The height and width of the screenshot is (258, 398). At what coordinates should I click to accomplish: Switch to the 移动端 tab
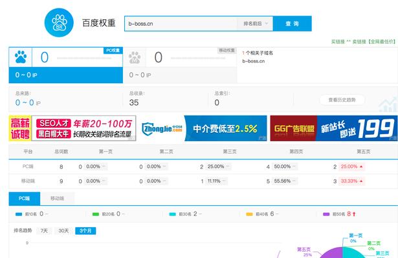coord(58,199)
